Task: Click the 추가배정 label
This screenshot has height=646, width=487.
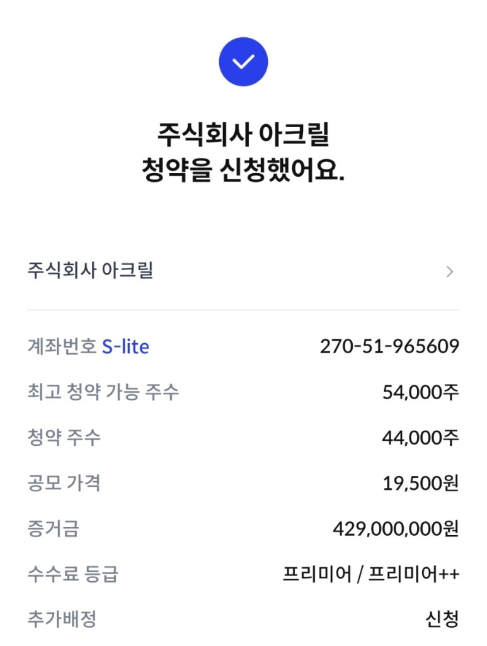Action: pos(62,620)
